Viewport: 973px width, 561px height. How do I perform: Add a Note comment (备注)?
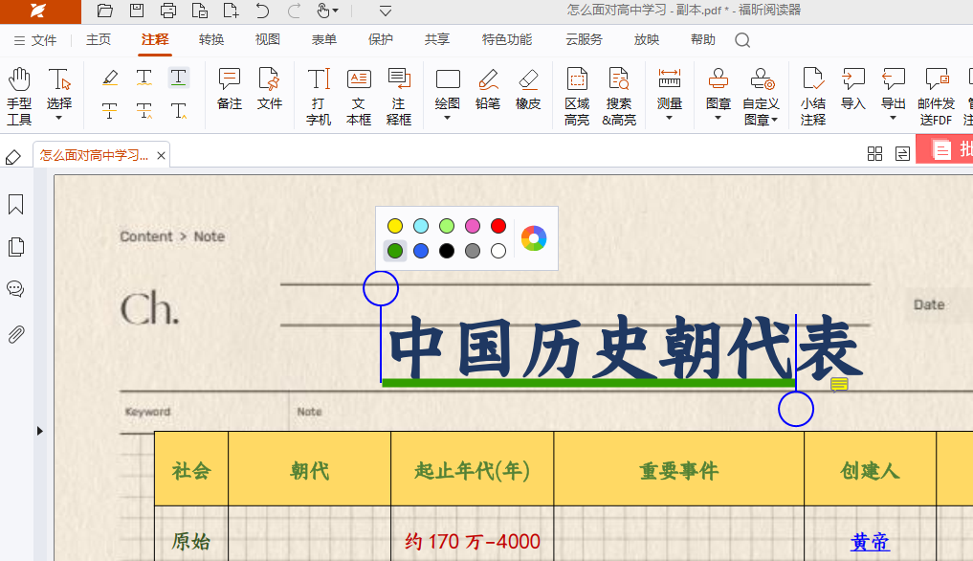tap(230, 89)
